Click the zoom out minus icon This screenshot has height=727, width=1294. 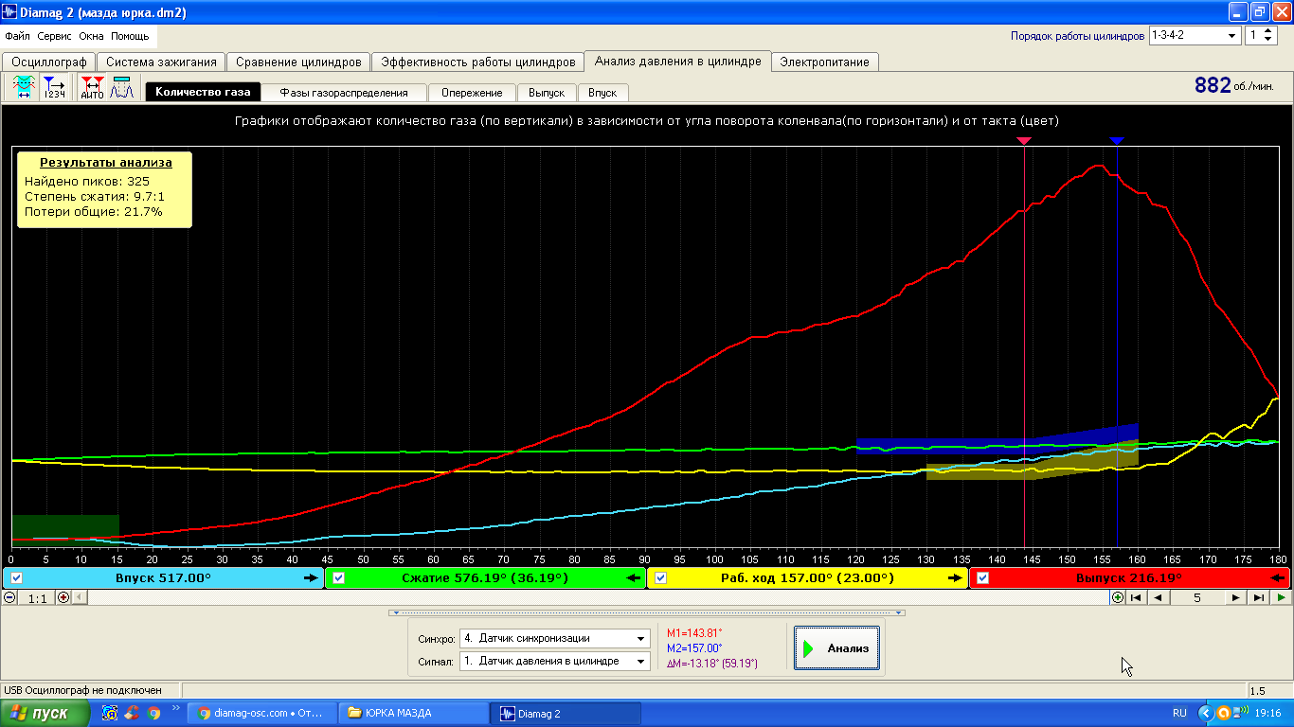pyautogui.click(x=9, y=597)
